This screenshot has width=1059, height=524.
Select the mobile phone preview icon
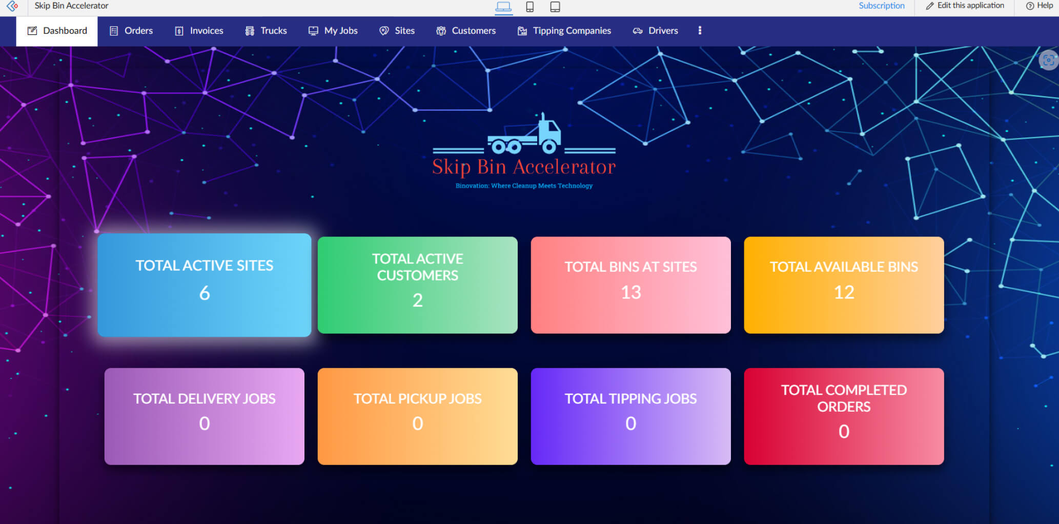[x=530, y=7]
